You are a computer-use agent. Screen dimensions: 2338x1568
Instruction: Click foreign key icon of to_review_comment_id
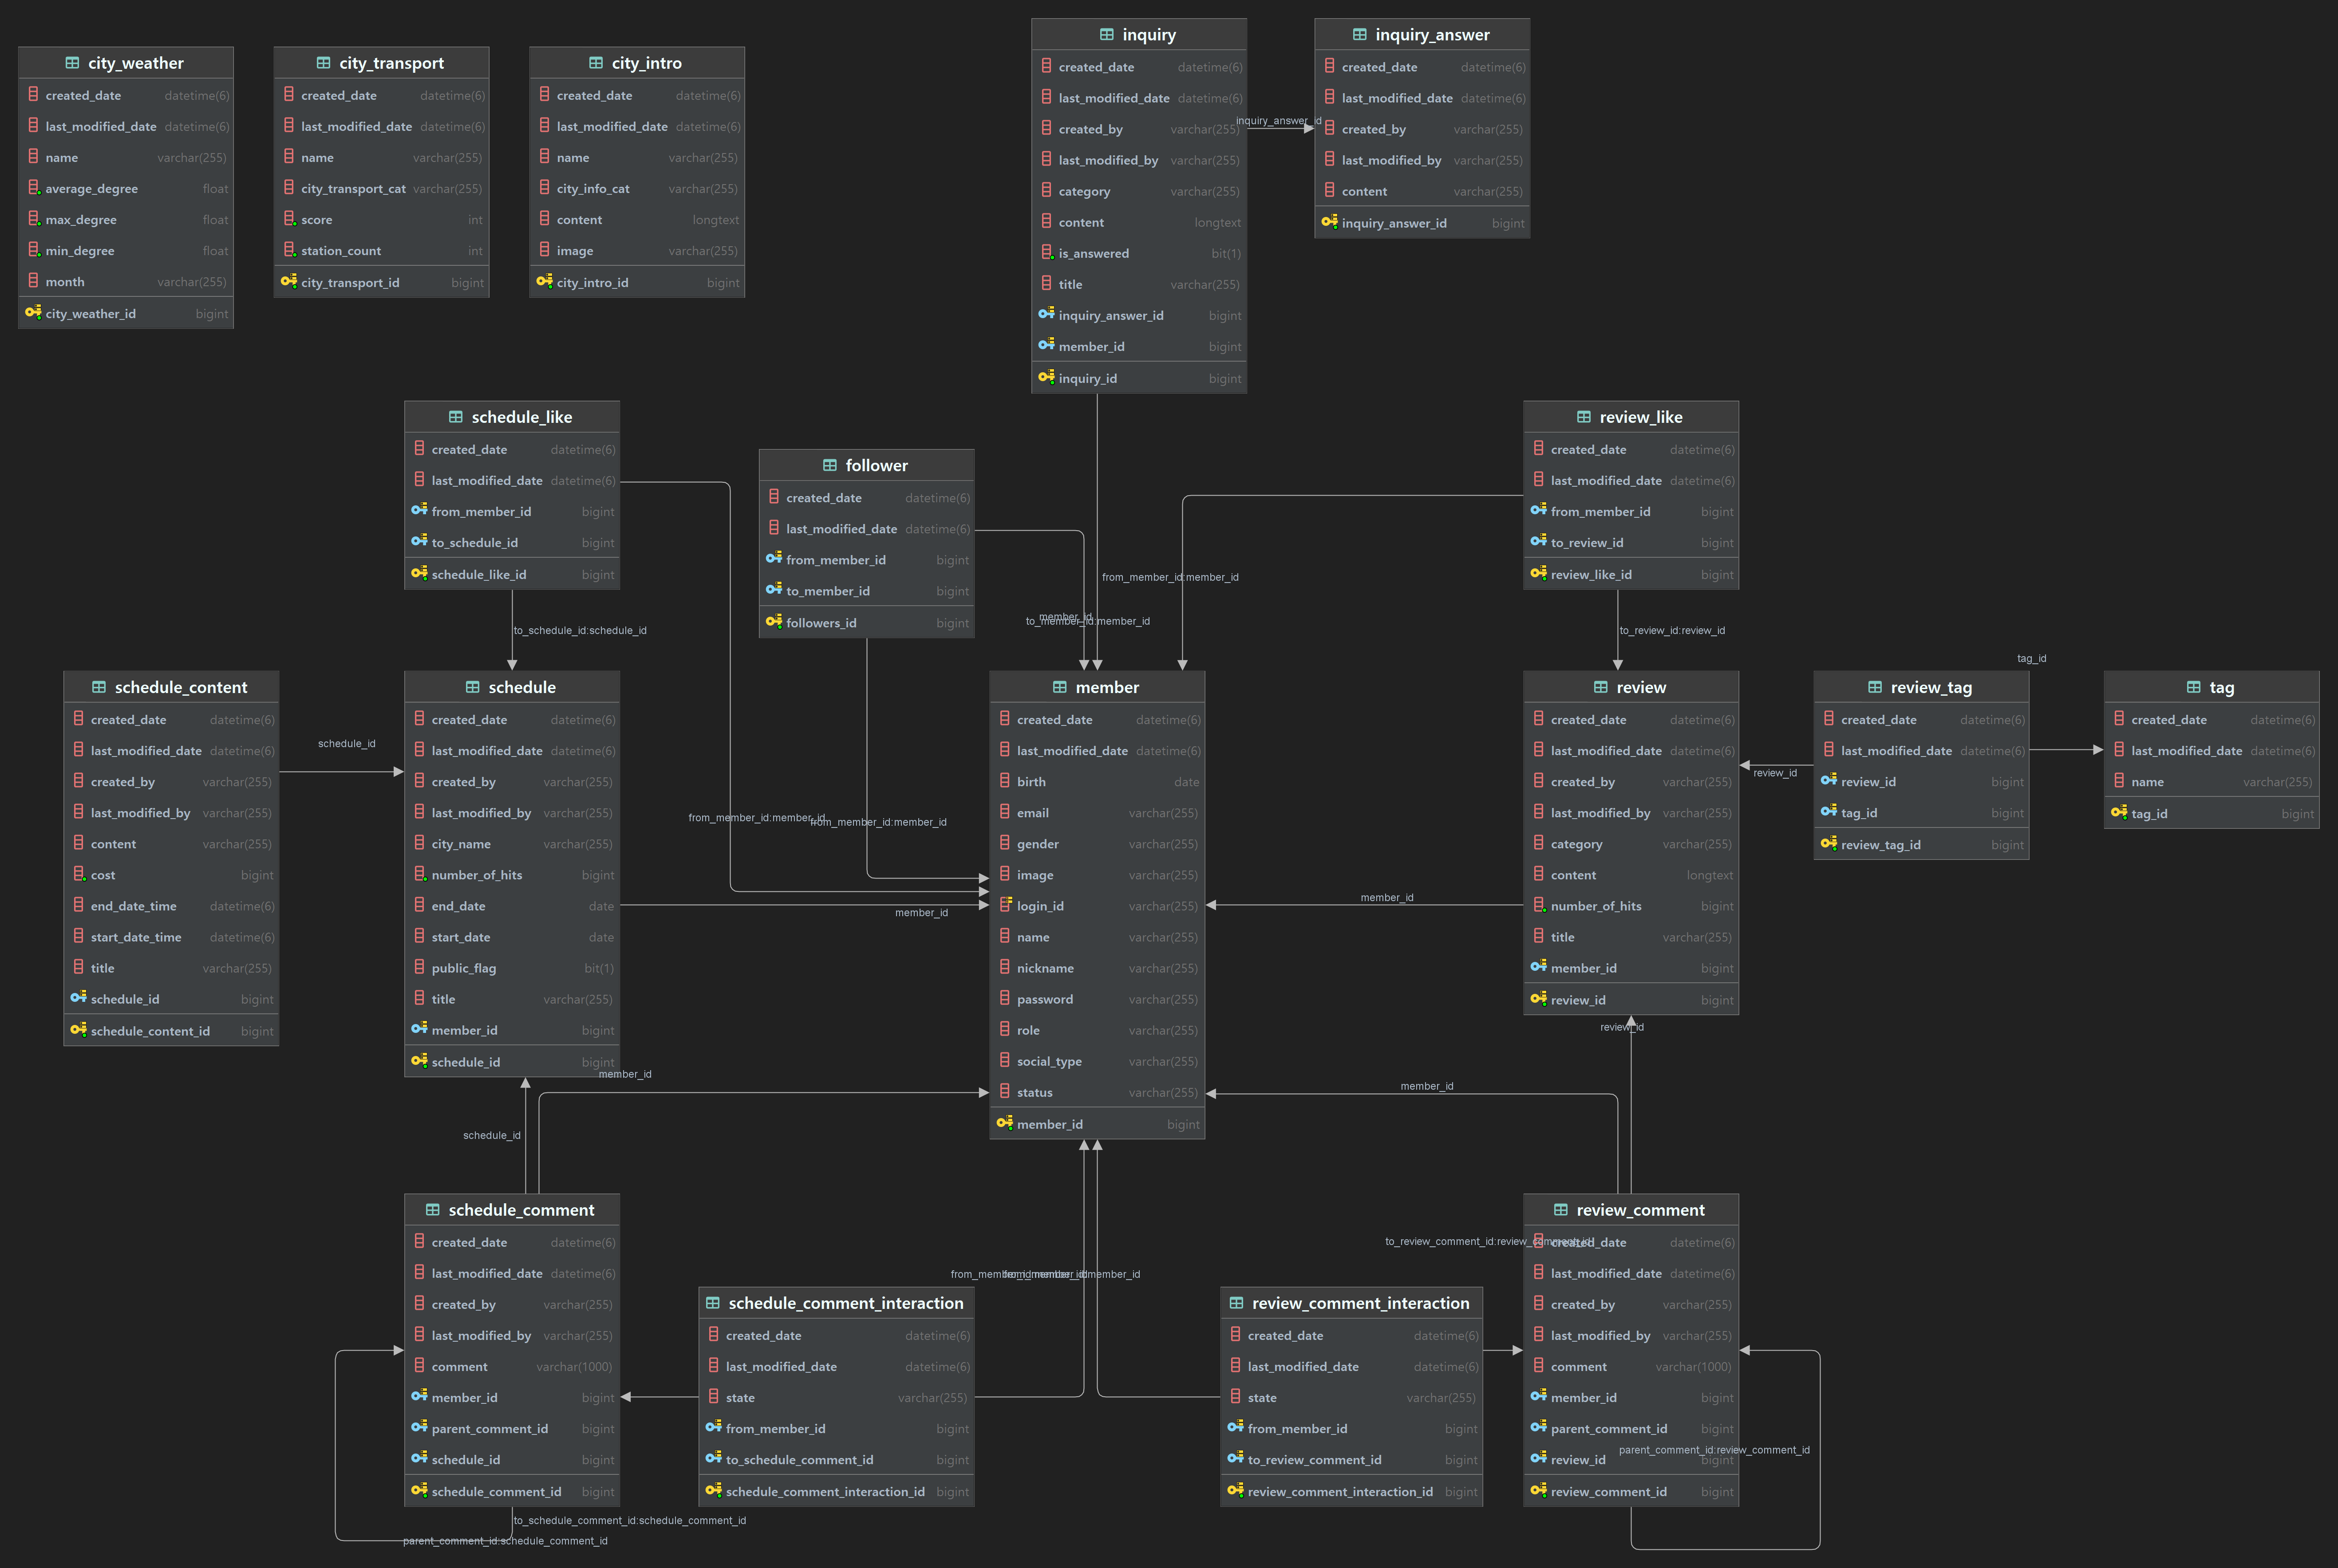(1235, 1458)
